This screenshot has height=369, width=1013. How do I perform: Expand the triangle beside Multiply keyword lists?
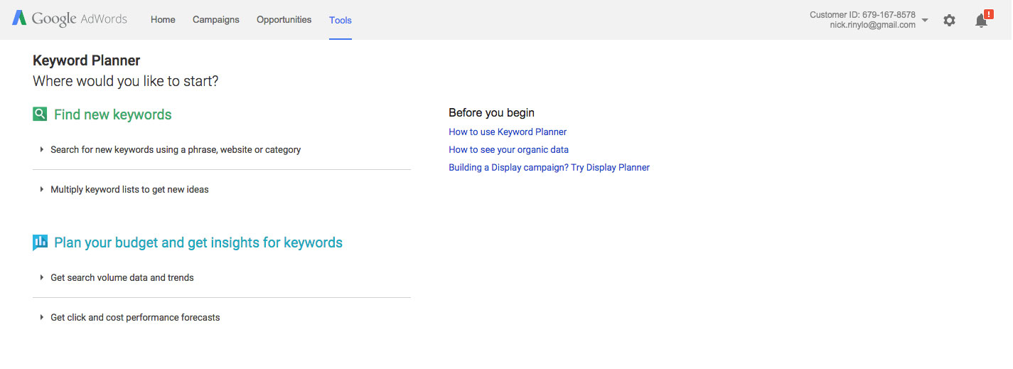[x=42, y=189]
